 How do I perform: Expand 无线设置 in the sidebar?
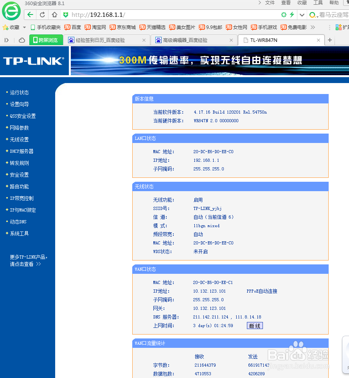(19, 139)
